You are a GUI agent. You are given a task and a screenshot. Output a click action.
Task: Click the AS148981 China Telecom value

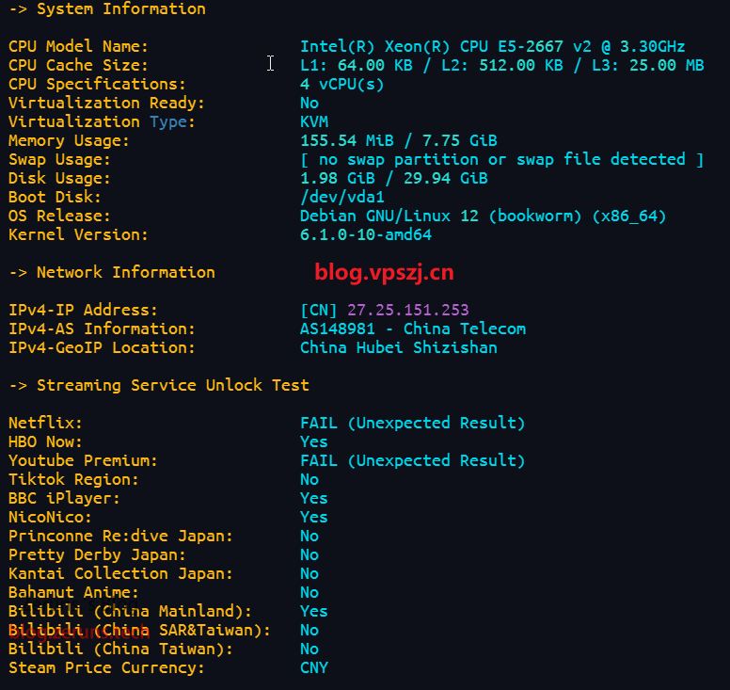pyautogui.click(x=413, y=329)
